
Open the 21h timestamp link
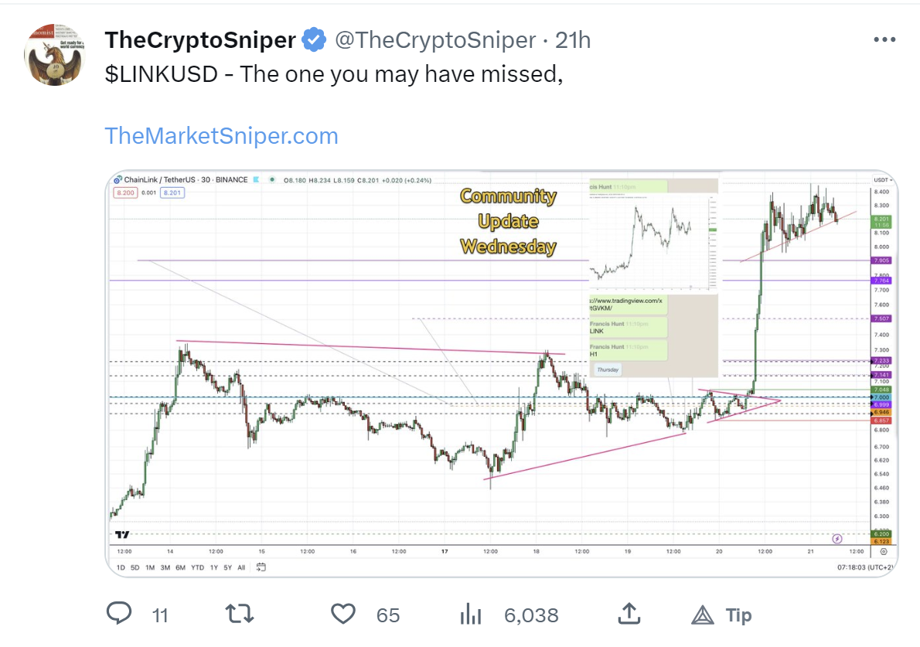[573, 40]
